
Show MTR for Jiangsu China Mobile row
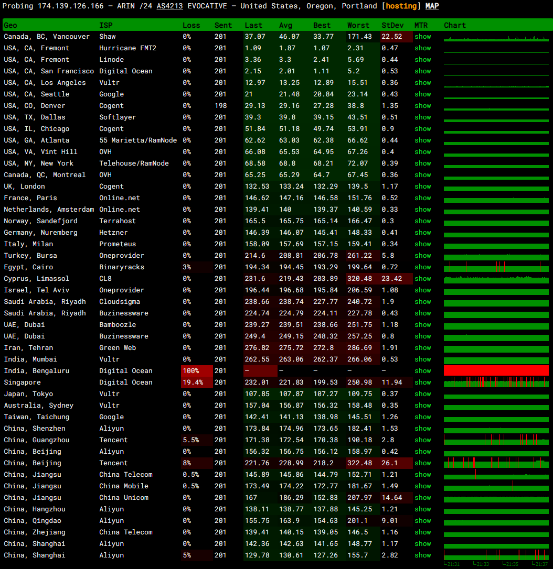coord(423,486)
